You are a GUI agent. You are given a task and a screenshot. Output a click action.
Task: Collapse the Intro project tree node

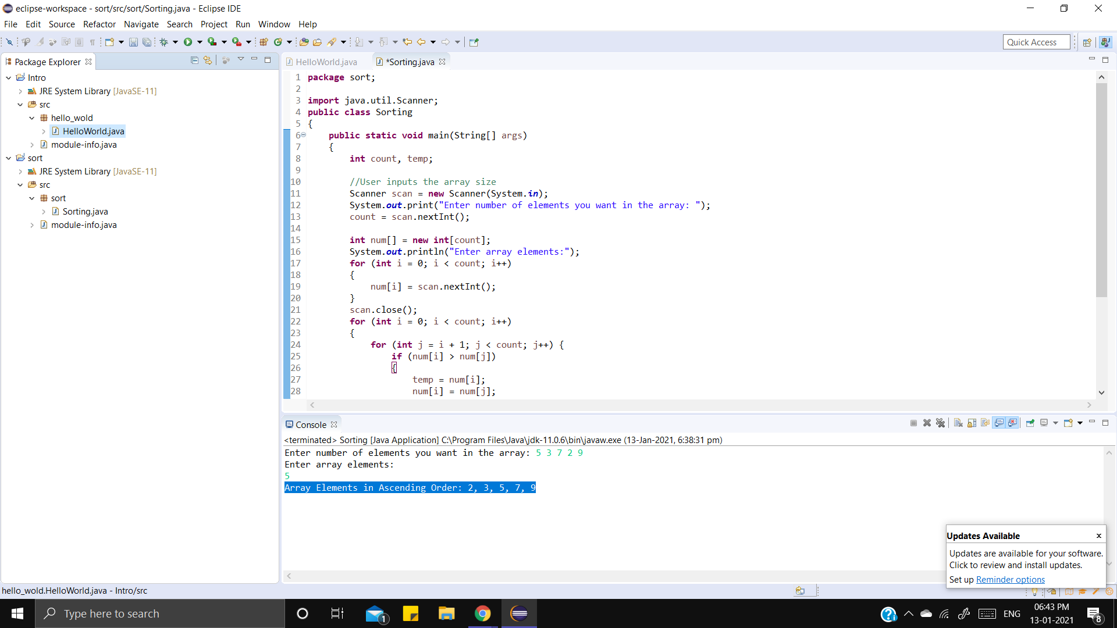(x=9, y=78)
